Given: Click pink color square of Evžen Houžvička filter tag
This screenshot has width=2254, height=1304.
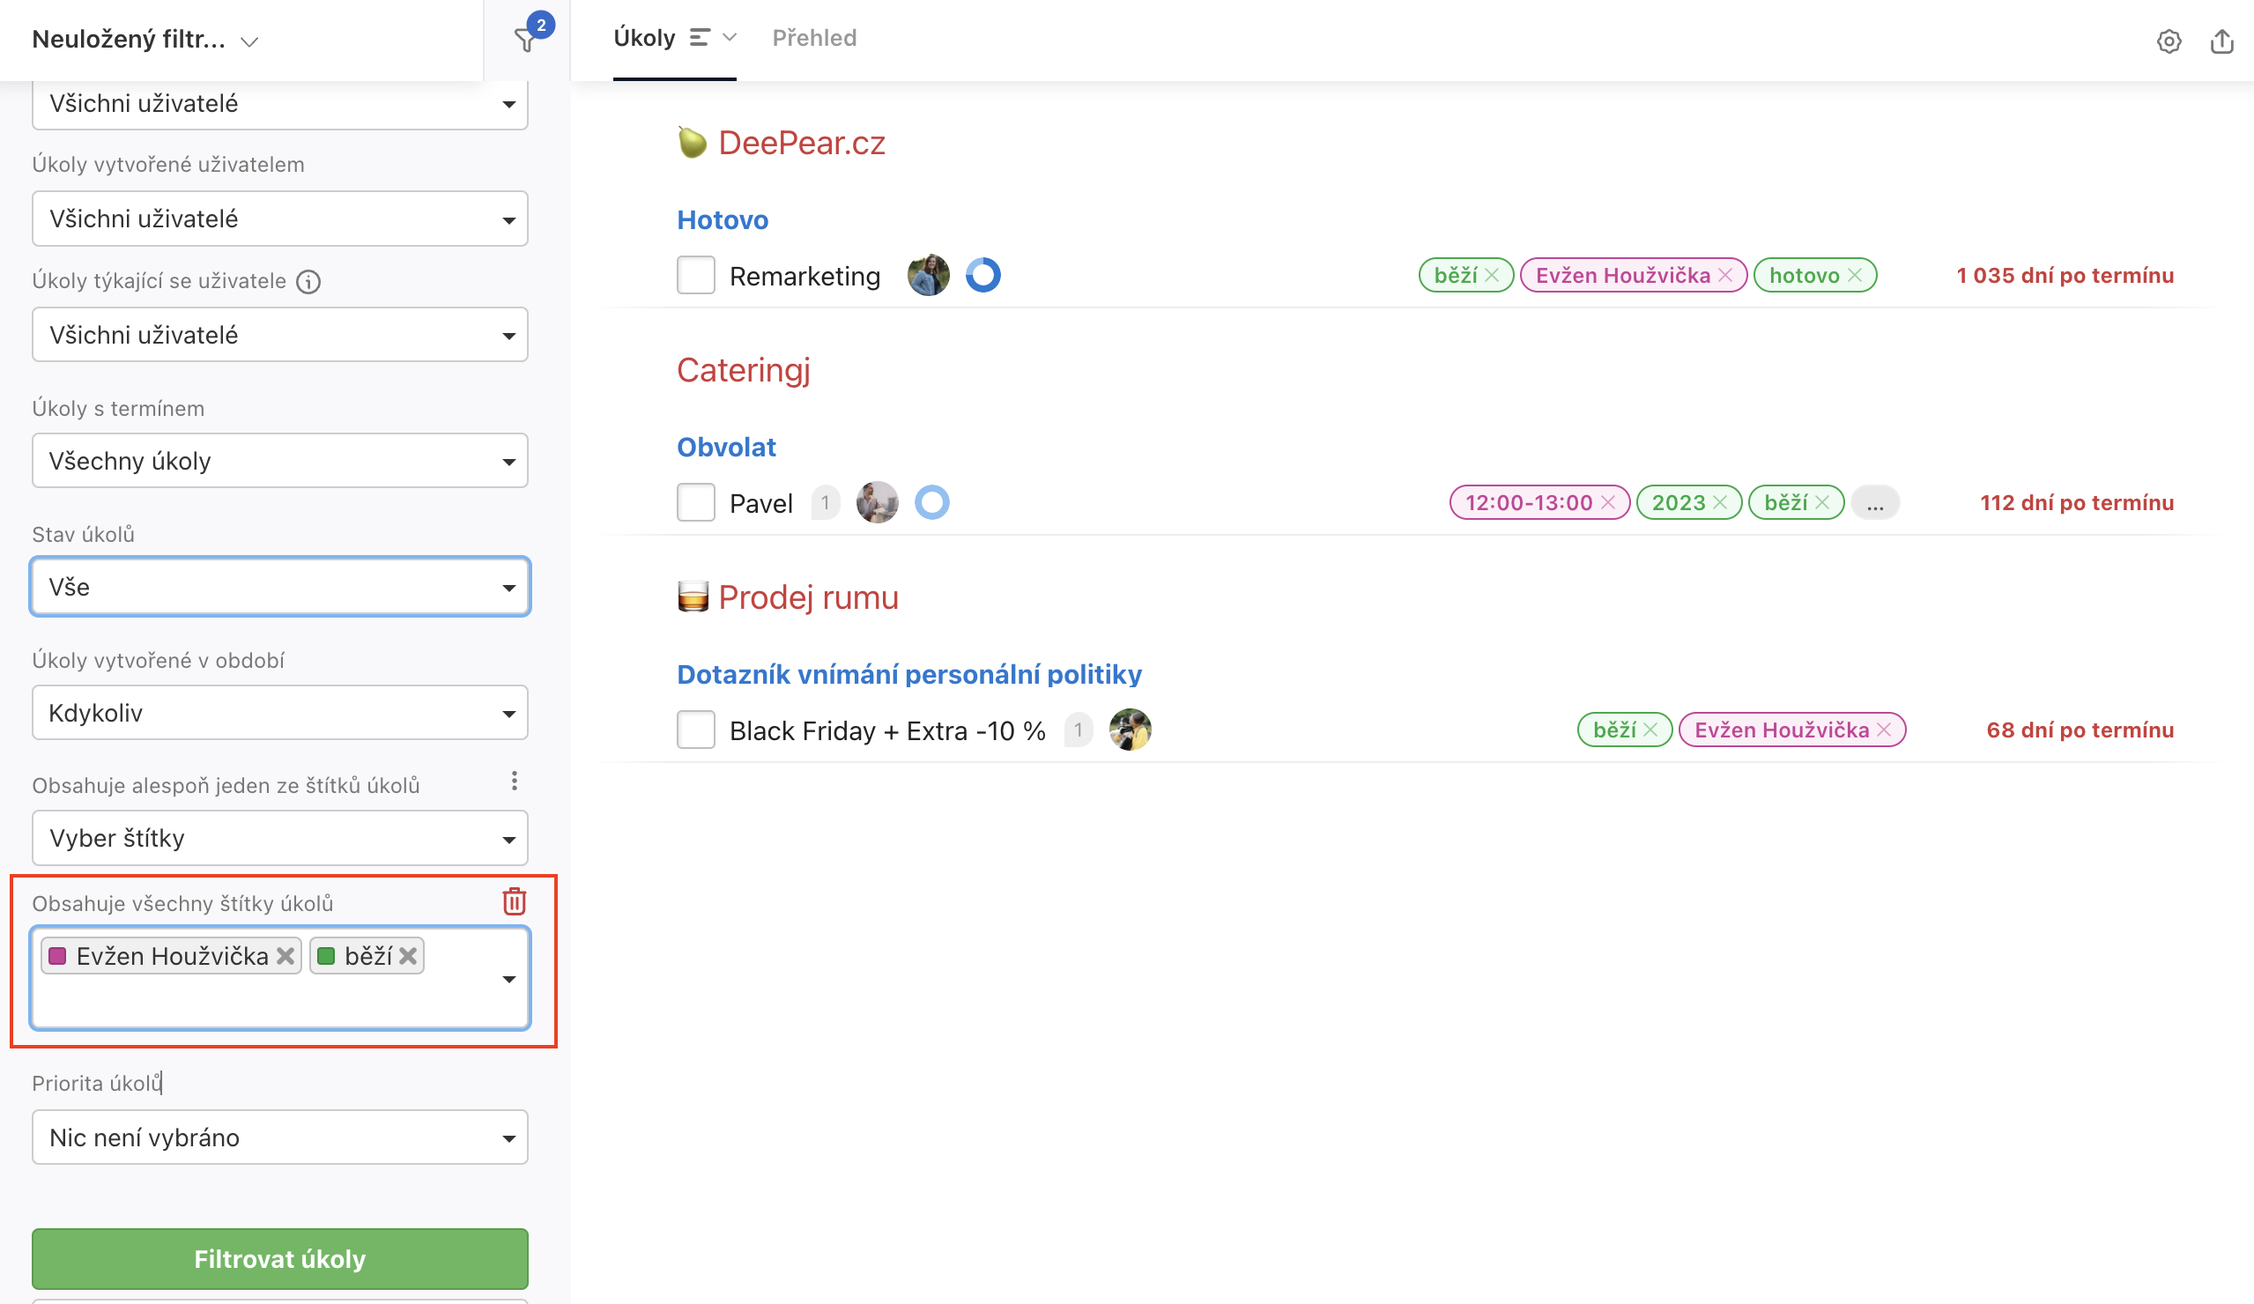Looking at the screenshot, I should click(x=57, y=956).
